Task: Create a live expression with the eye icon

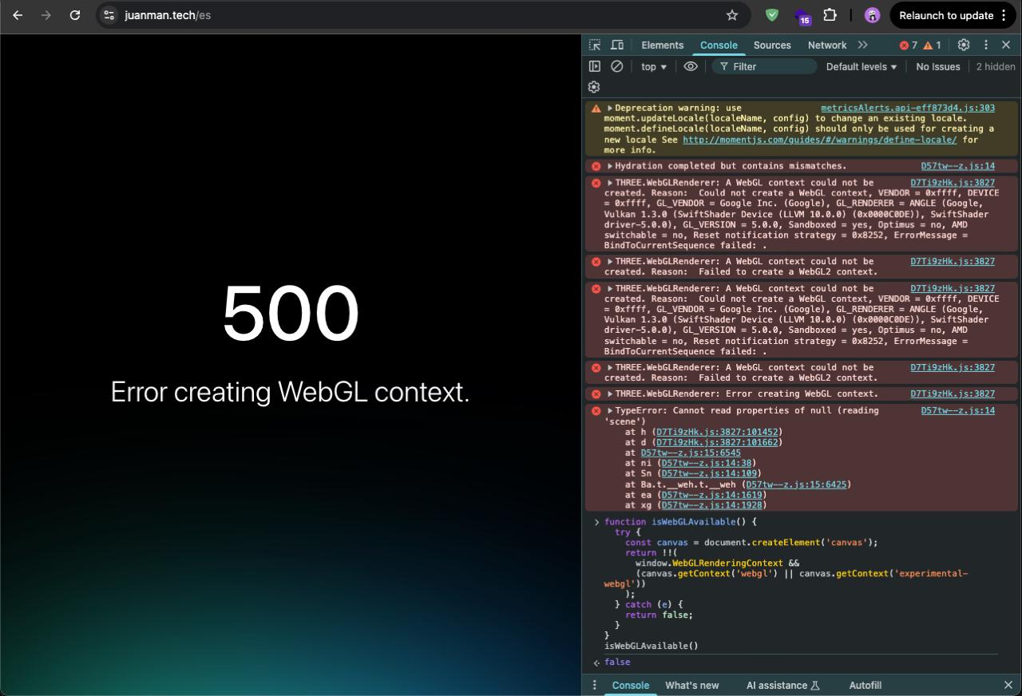Action: pyautogui.click(x=690, y=66)
